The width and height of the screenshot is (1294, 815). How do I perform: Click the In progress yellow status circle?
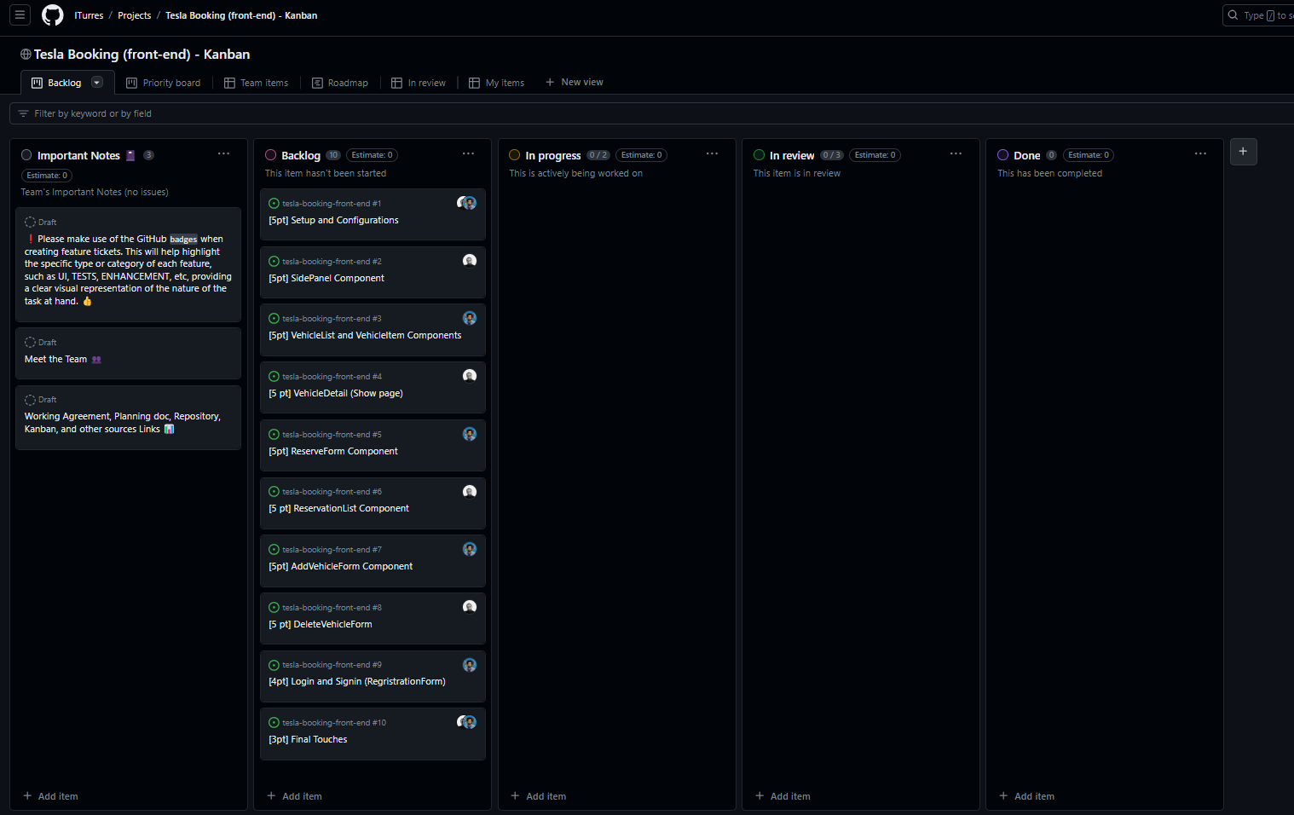tap(515, 155)
